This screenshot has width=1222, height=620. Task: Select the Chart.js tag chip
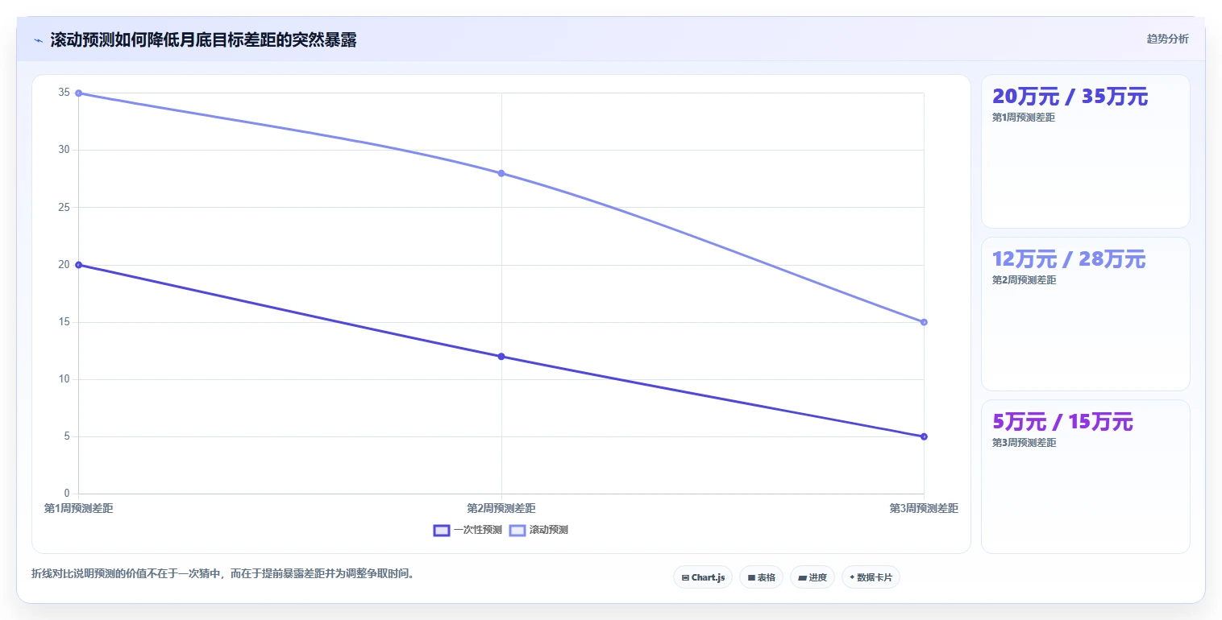(703, 577)
